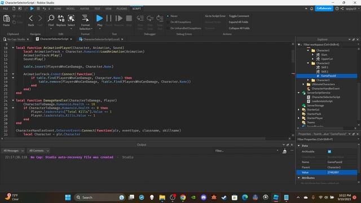Select the UpperCut tool in Explorer
Screen dimensions: 361x203
tap(327, 59)
